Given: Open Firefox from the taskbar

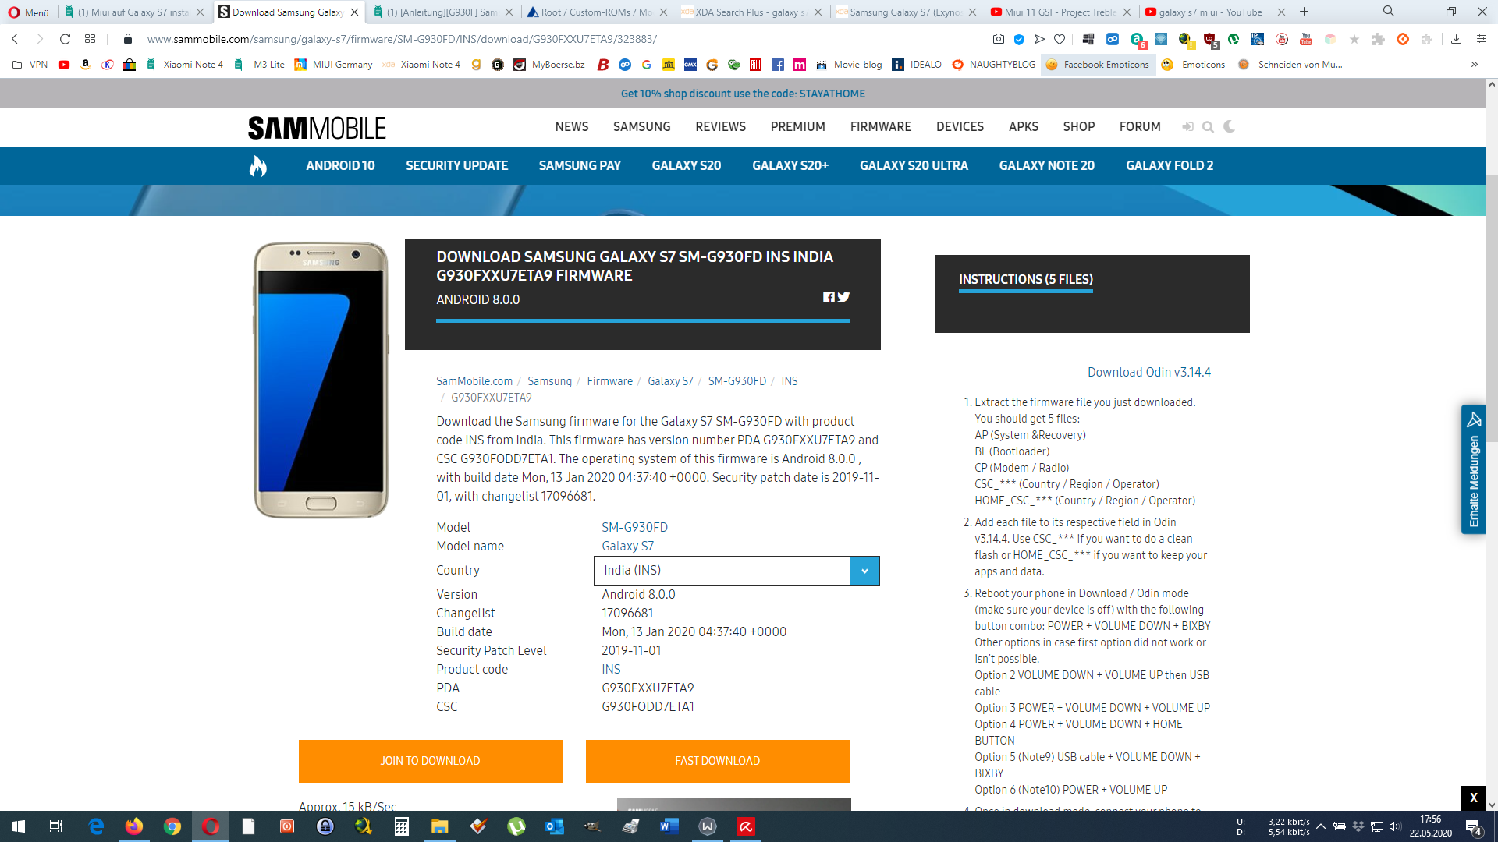Looking at the screenshot, I should click(134, 826).
